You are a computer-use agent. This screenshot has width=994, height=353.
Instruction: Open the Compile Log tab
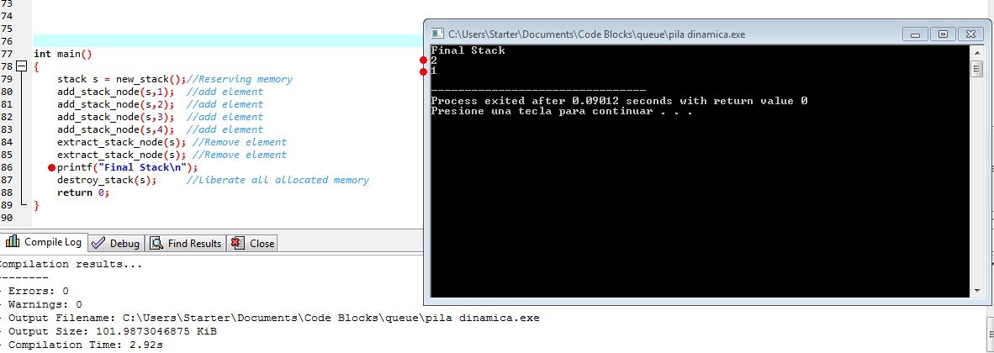pos(43,243)
